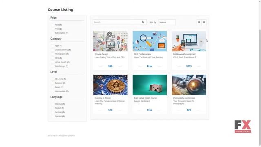The image size is (261, 147).
Task: Check the Chinese language filter
Action: (x=53, y=104)
